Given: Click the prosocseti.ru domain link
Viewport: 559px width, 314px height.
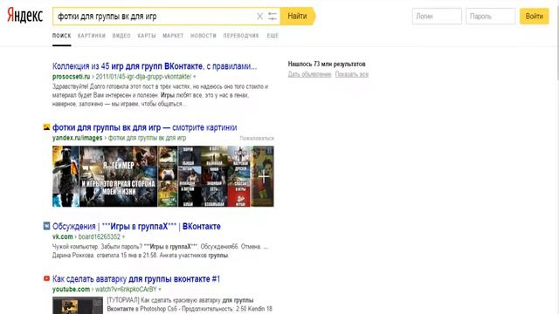Looking at the screenshot, I should (x=72, y=77).
